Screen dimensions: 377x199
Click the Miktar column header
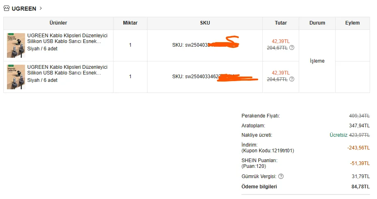click(130, 23)
